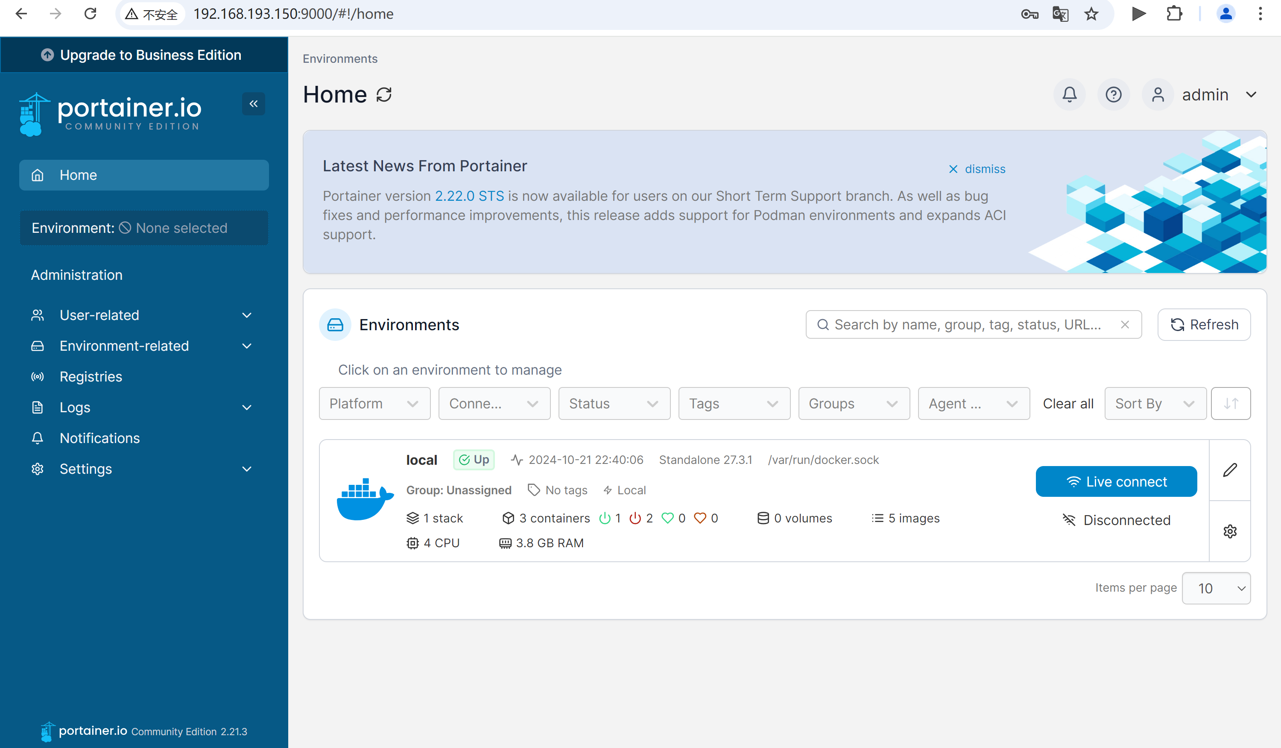The height and width of the screenshot is (748, 1281).
Task: Click the not-secure warning icon
Action: pos(132,14)
